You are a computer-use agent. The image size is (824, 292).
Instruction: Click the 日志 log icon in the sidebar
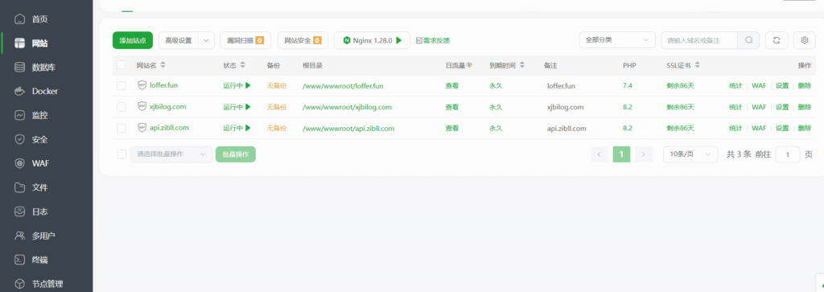(20, 212)
